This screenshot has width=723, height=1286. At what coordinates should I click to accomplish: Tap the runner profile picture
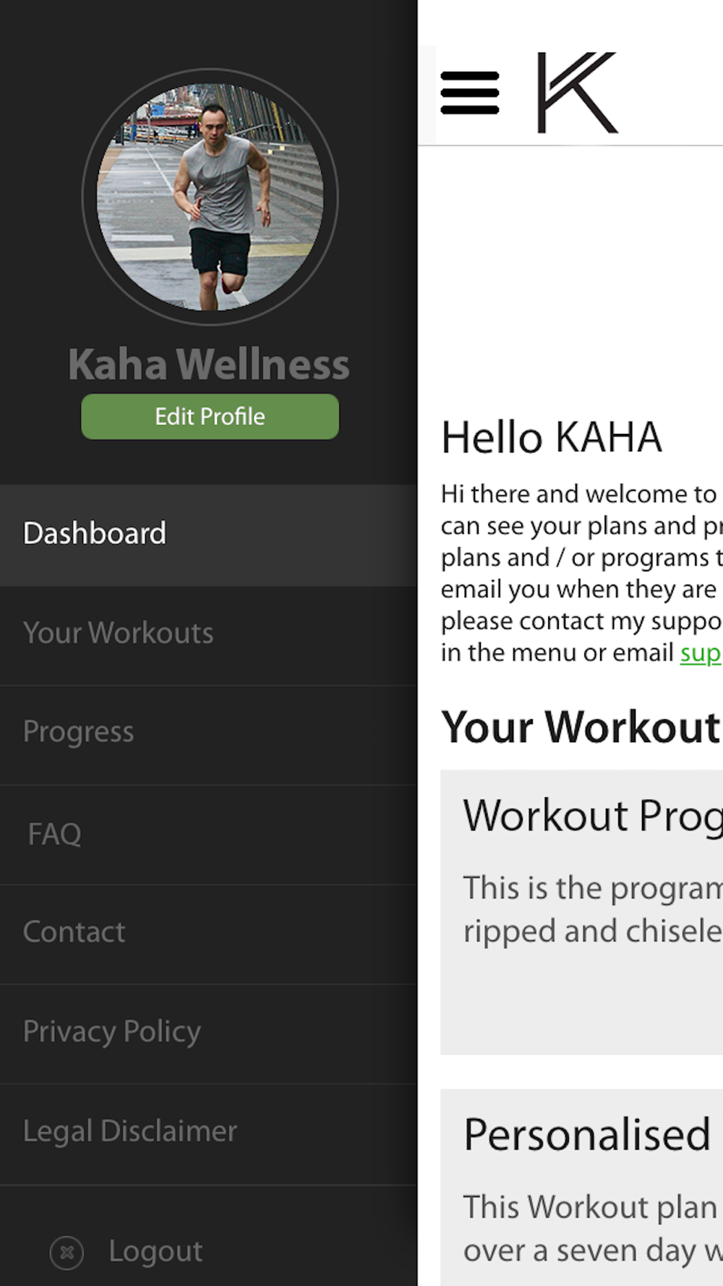click(x=210, y=197)
